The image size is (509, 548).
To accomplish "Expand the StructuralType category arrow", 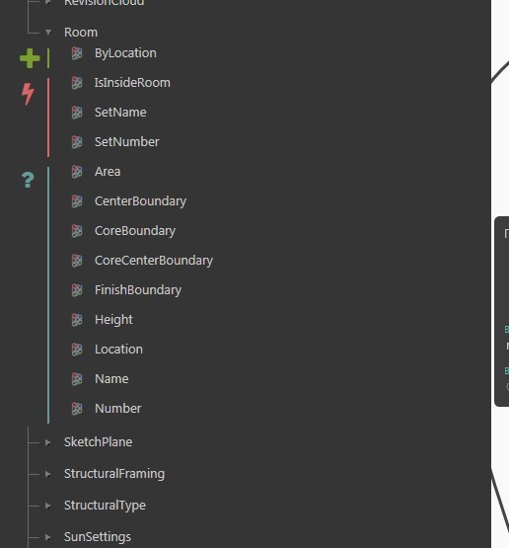I will [x=47, y=506].
